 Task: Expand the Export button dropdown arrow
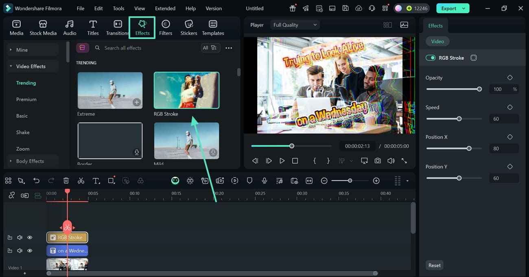463,8
